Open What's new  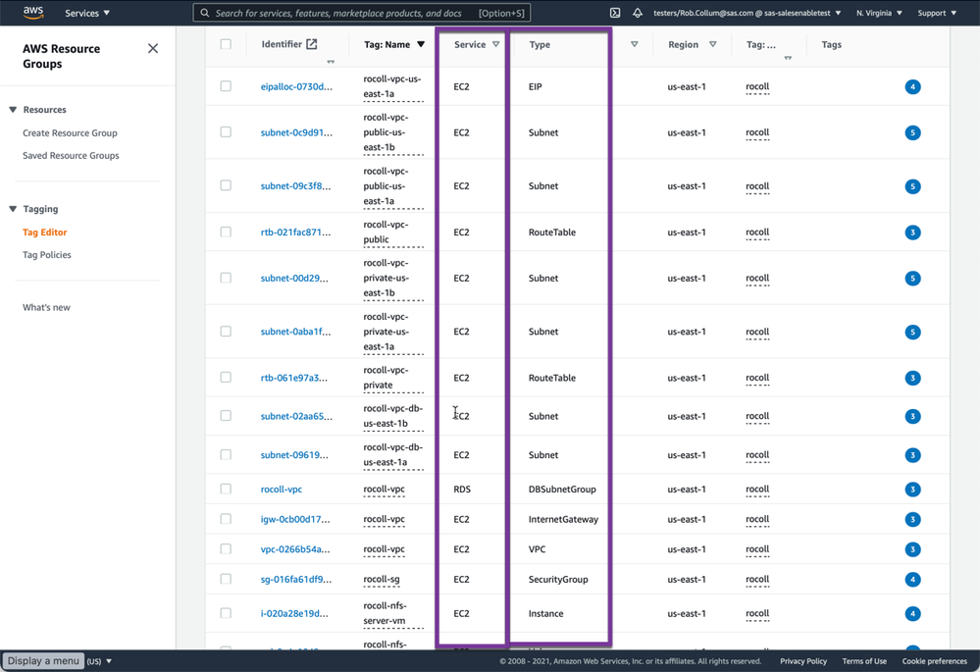click(46, 308)
